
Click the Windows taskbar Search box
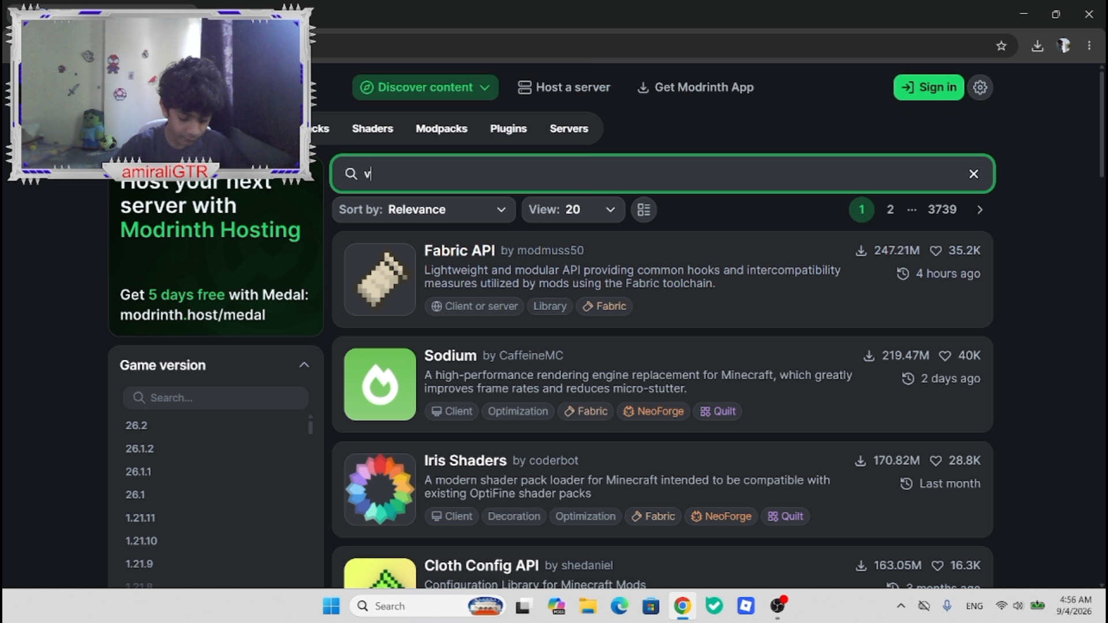[x=428, y=606]
